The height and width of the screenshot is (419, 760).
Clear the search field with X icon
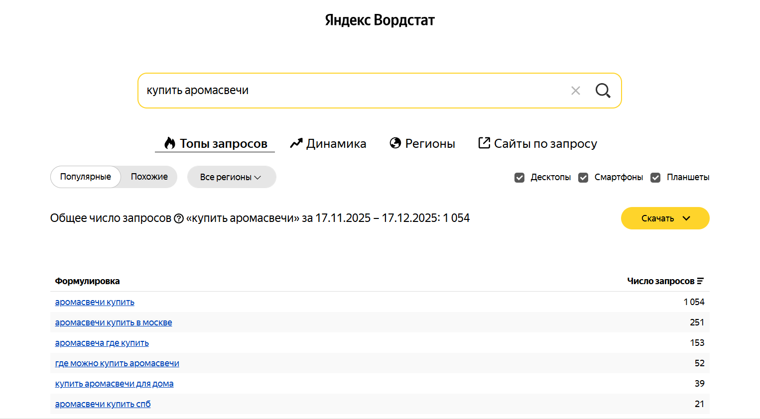click(575, 91)
